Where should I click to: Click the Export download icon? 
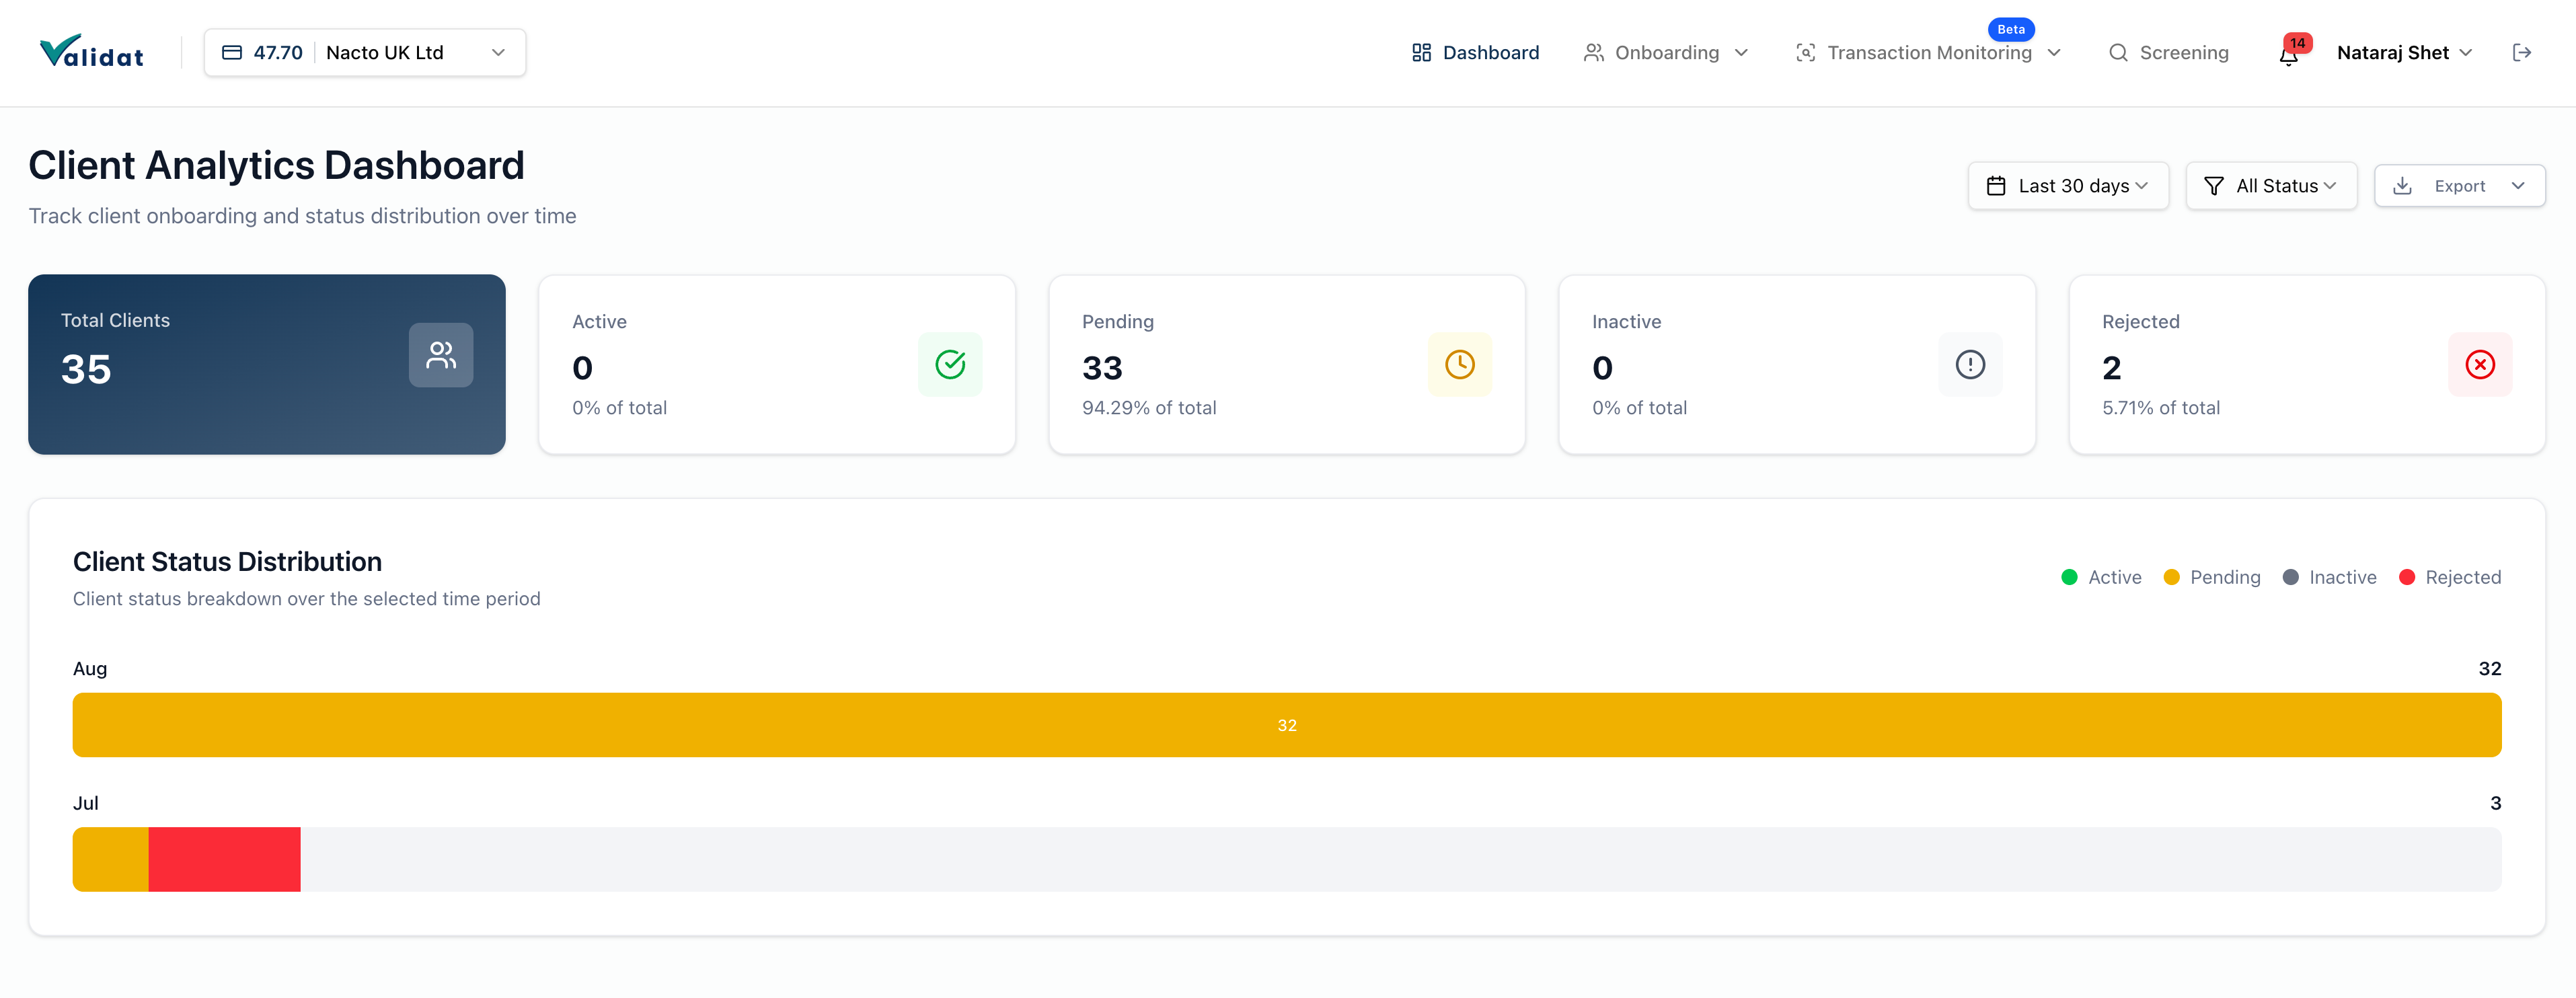[x=2402, y=186]
